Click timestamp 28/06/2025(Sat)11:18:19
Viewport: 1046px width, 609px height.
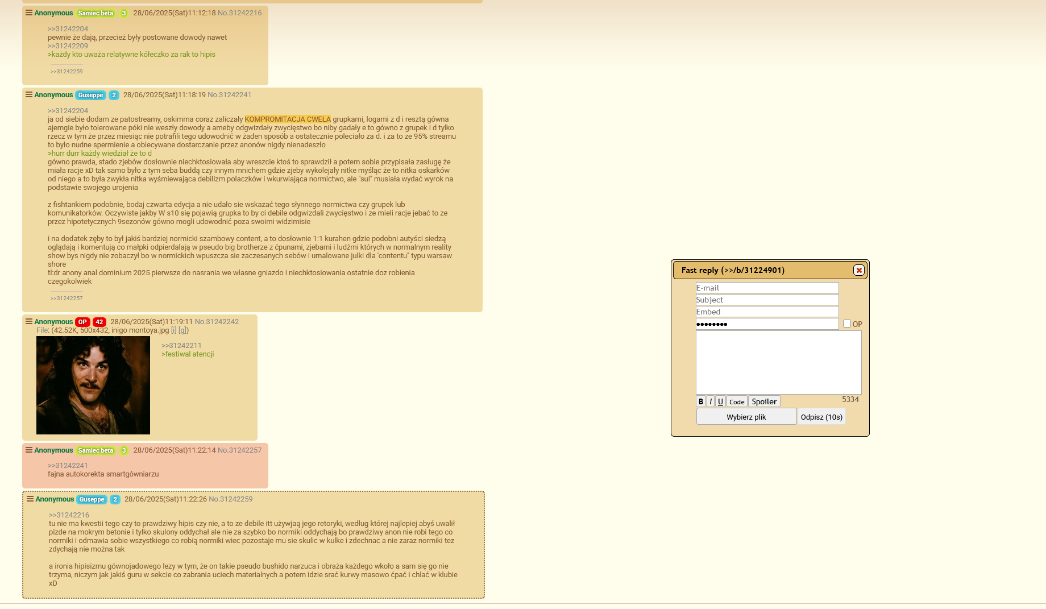click(164, 95)
